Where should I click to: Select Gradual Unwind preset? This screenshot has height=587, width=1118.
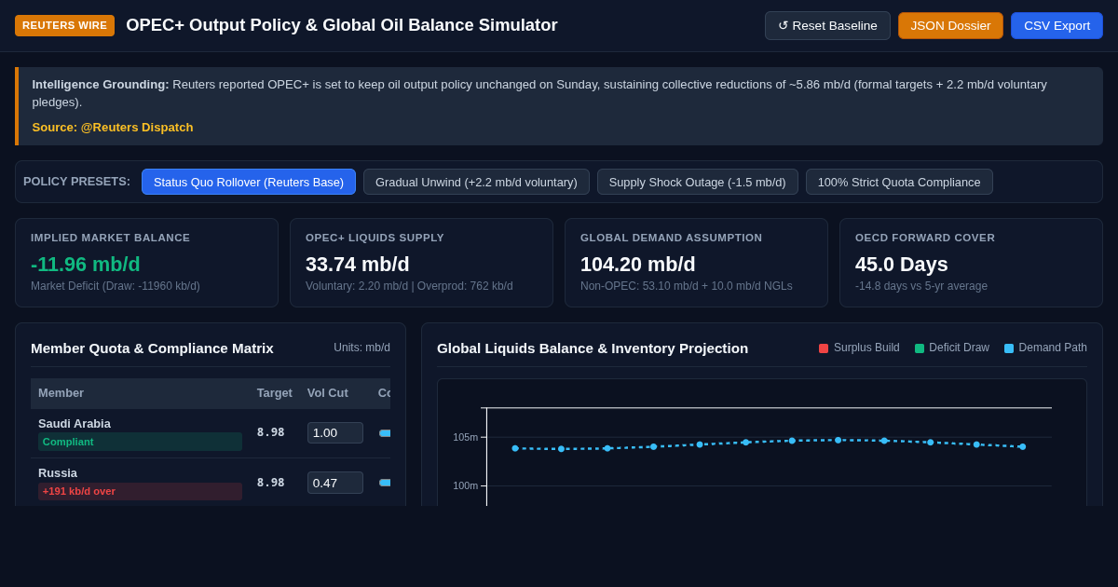[476, 182]
